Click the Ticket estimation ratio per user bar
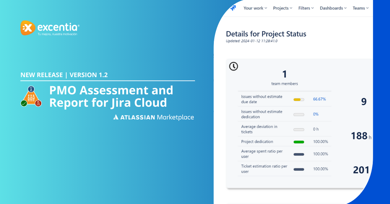This screenshot has height=204, width=390. (x=299, y=169)
